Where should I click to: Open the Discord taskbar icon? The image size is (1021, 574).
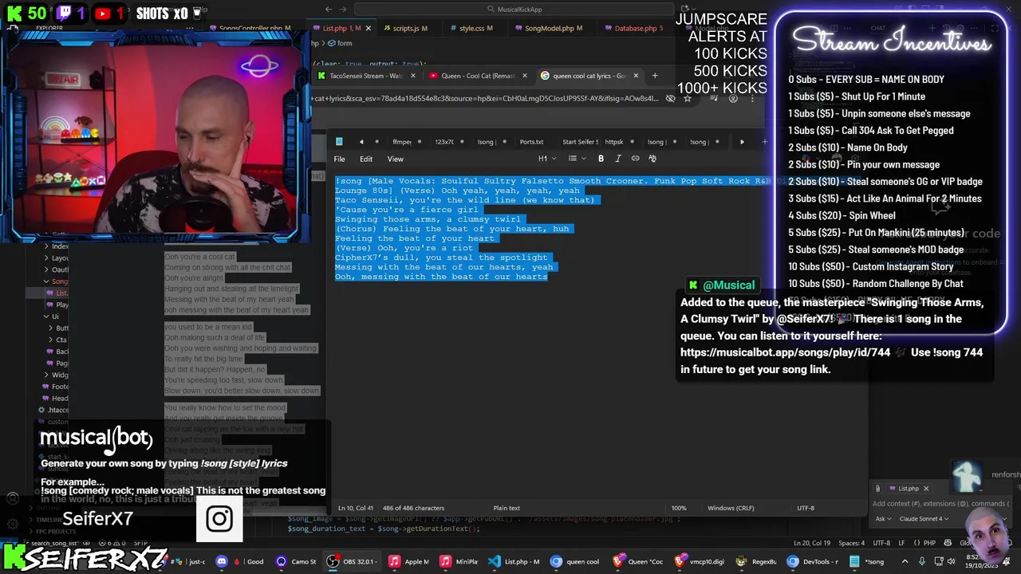pyautogui.click(x=222, y=561)
